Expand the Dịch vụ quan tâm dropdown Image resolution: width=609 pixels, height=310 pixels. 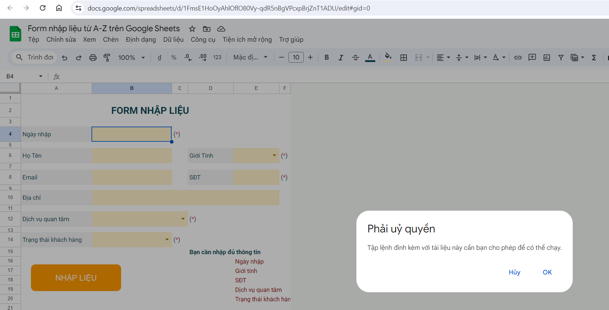pyautogui.click(x=183, y=219)
